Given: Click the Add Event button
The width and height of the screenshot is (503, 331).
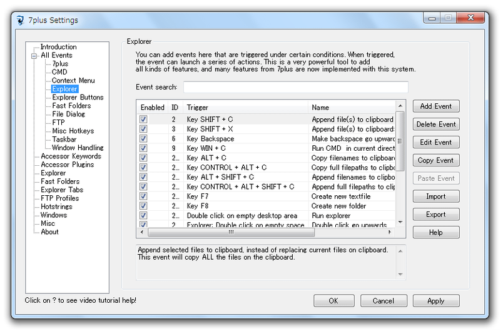Looking at the screenshot, I should tap(436, 106).
